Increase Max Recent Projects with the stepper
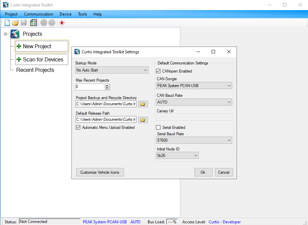Screen dimensions: 308x225 click(107, 85)
